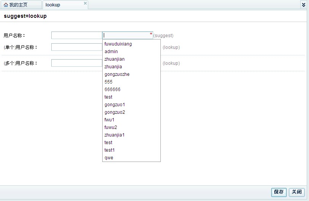Click the home icon on 我的主页 tab
This screenshot has height=201, width=309.
(x=6, y=5)
